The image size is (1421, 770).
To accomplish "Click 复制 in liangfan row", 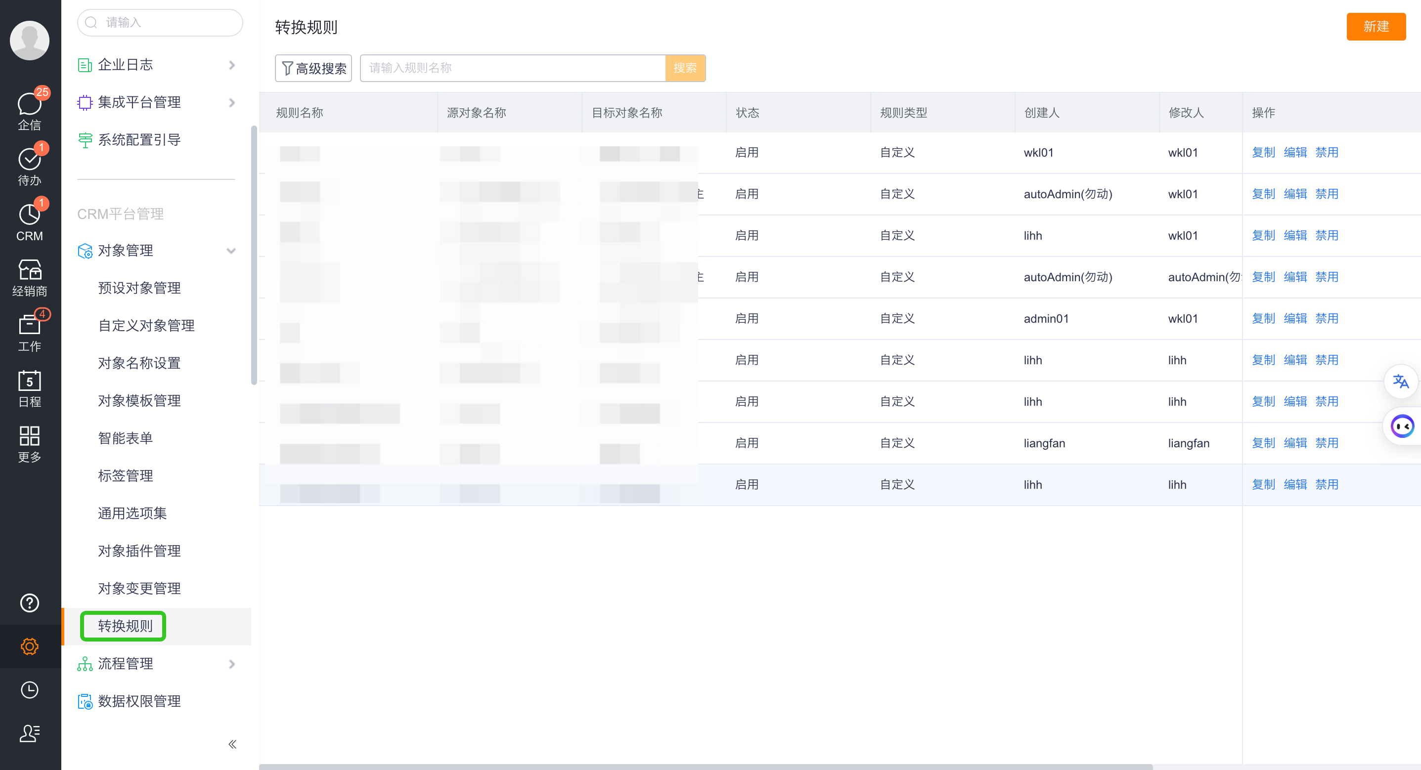I will 1263,443.
